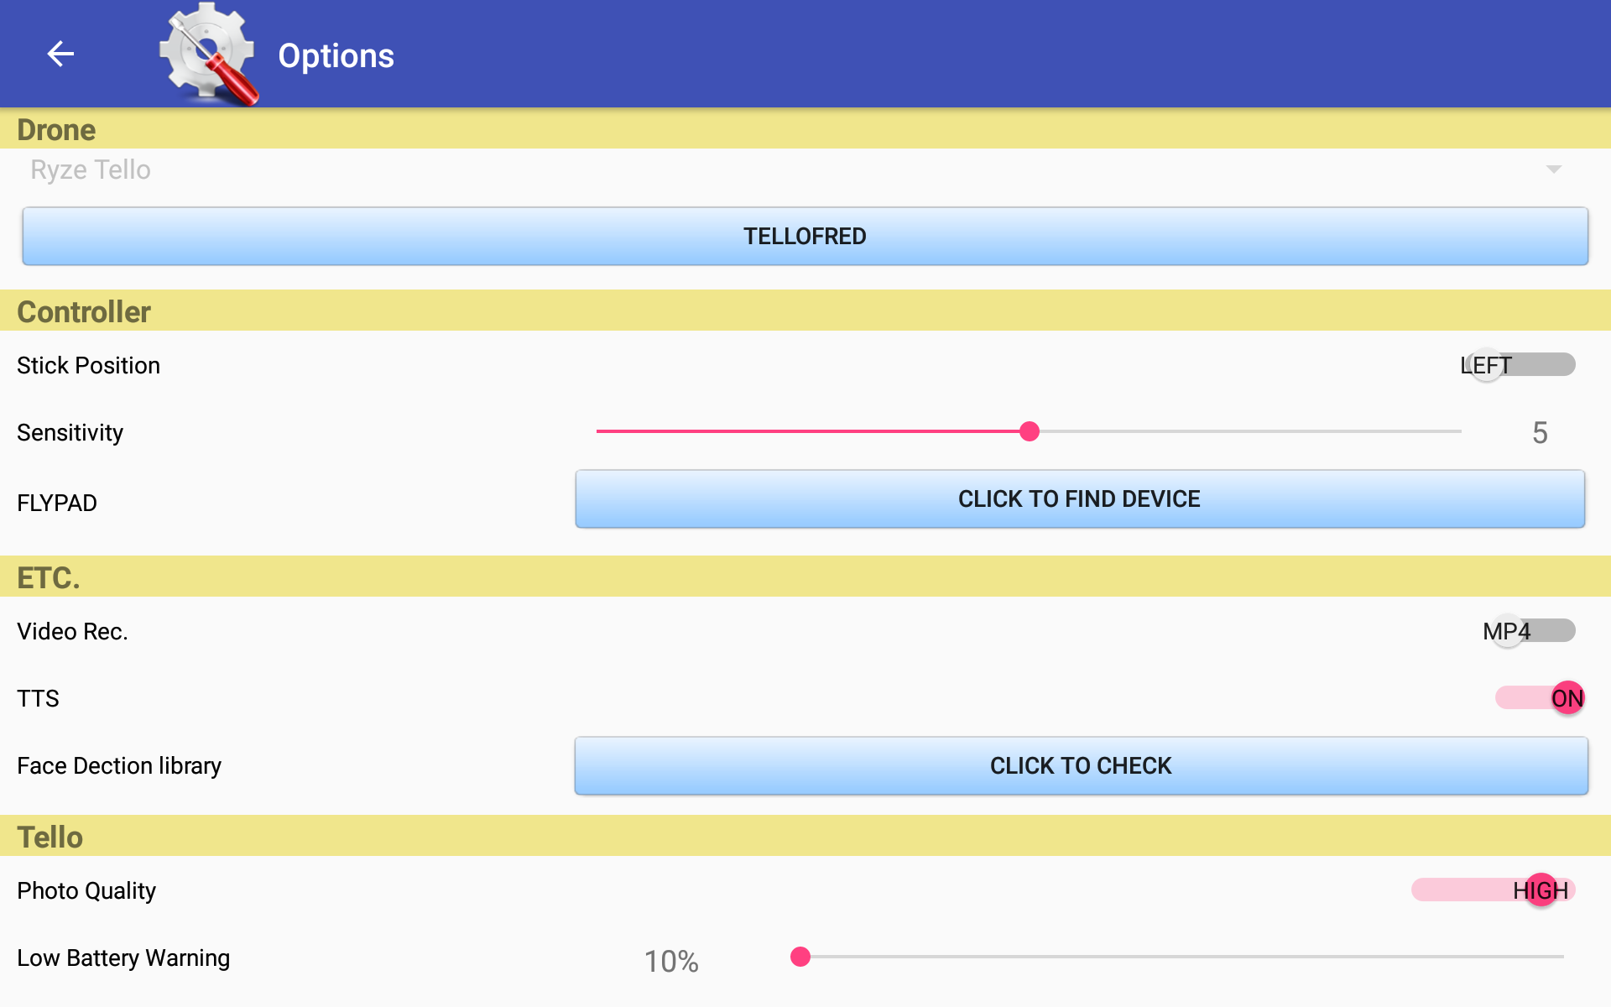Click the TELLOFRED button
The width and height of the screenshot is (1611, 1007).
(805, 237)
